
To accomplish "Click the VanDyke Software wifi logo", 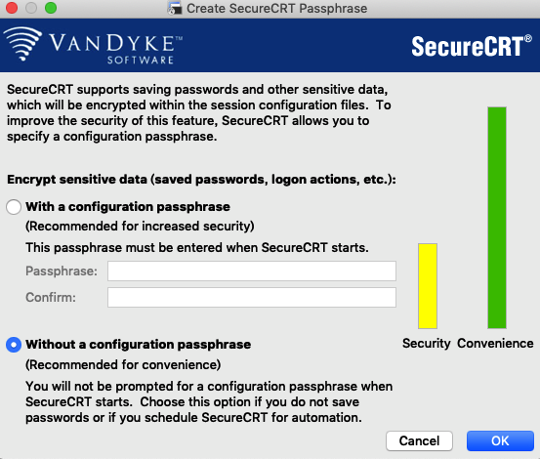I will 23,43.
